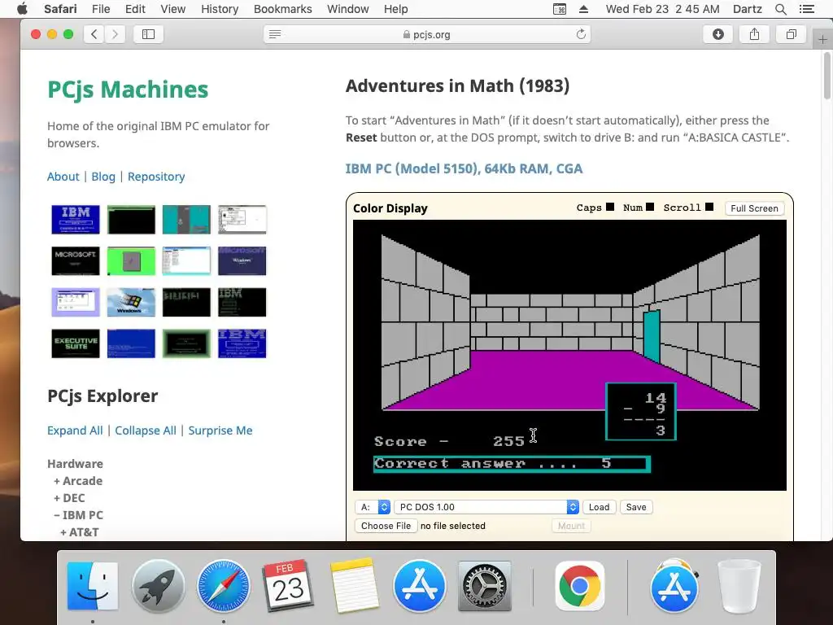Click the Save diskette button
Viewport: 833px width, 625px height.
point(636,507)
